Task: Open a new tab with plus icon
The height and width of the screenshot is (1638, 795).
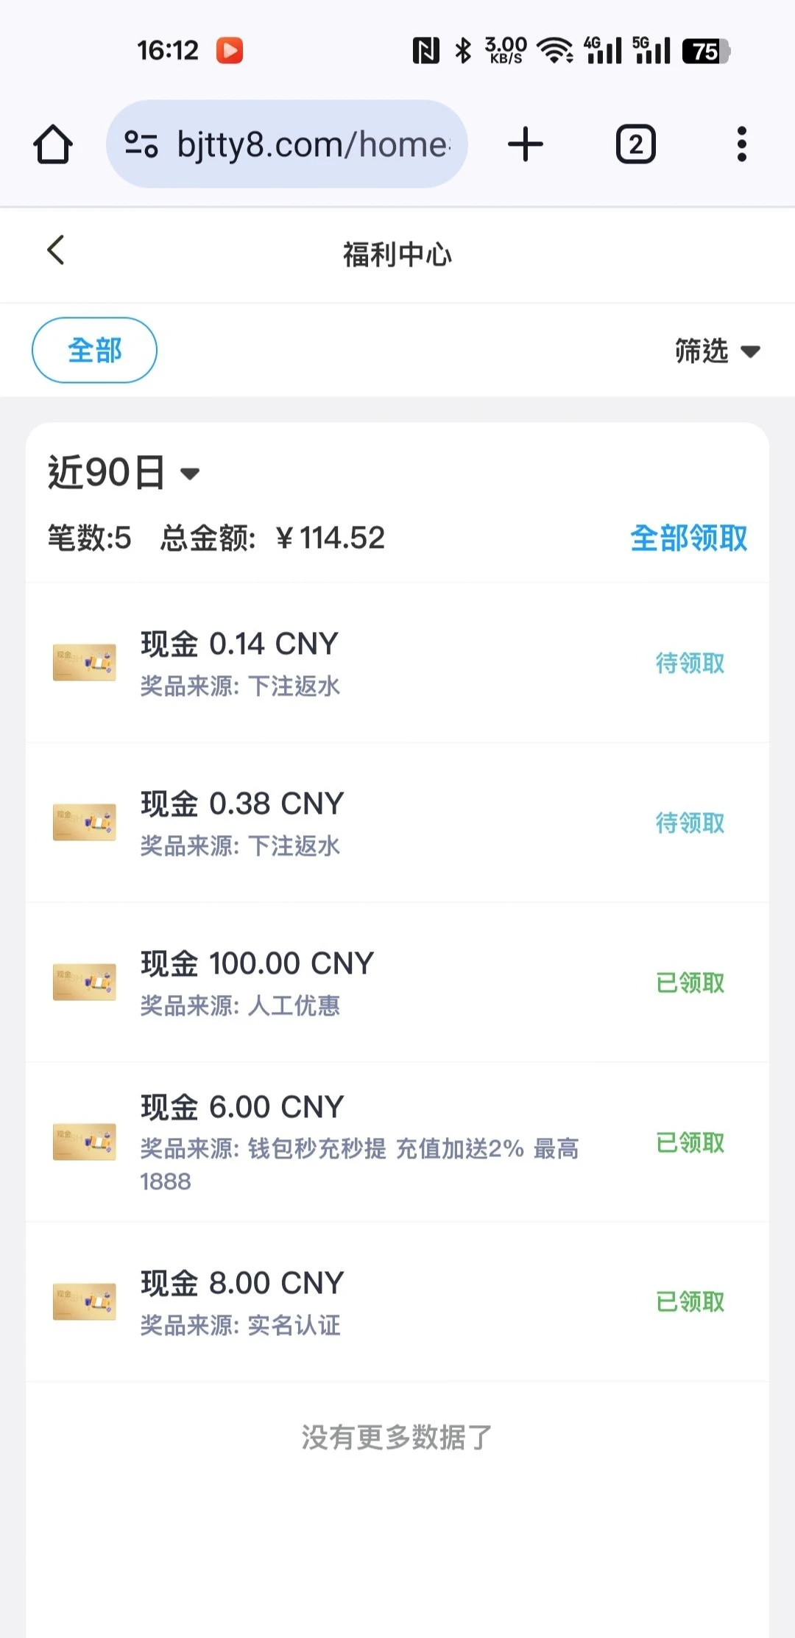Action: [x=526, y=144]
